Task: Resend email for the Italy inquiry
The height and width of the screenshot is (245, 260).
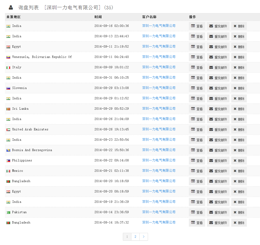Action: 218,68
